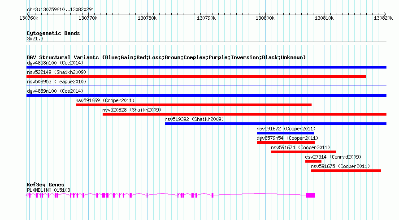Select the red nsv591674 loss bar

[x=304, y=152]
